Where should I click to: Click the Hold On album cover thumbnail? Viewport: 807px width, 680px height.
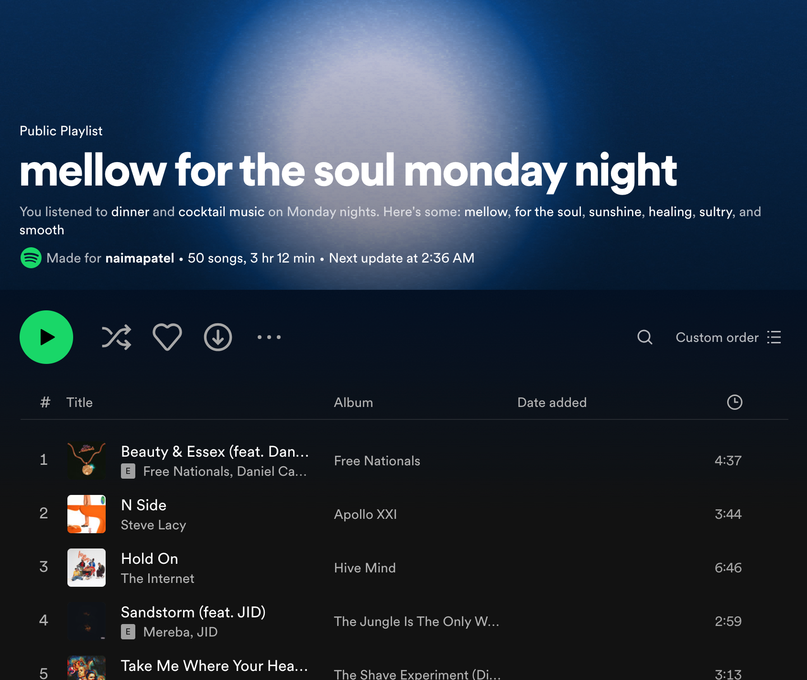pyautogui.click(x=87, y=568)
